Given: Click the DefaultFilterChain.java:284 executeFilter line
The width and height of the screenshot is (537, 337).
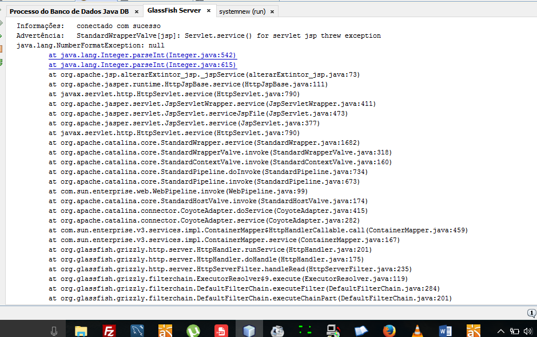Looking at the screenshot, I should 244,289.
